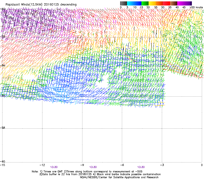Select the '45' legend label
Viewport: 204px width, 179px height.
pos(184,7)
